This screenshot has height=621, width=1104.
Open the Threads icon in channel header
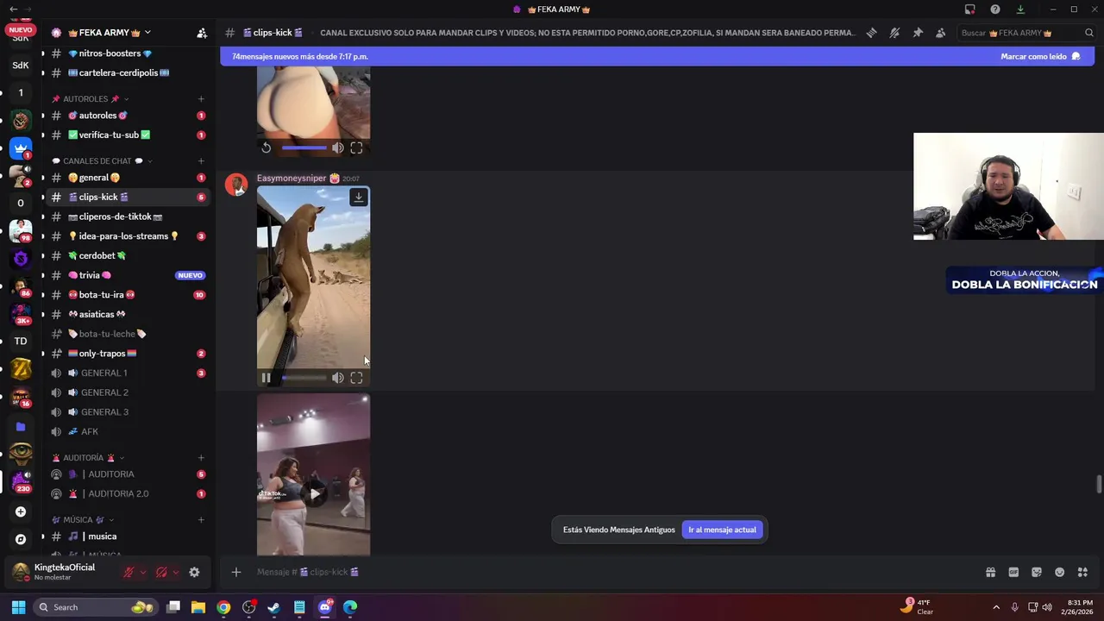[x=872, y=33]
